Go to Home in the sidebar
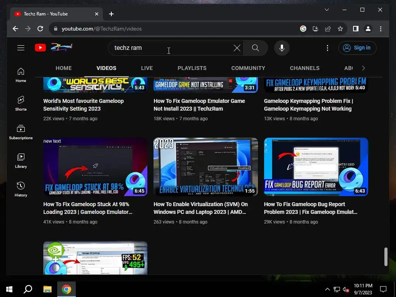The image size is (396, 297). [x=21, y=75]
